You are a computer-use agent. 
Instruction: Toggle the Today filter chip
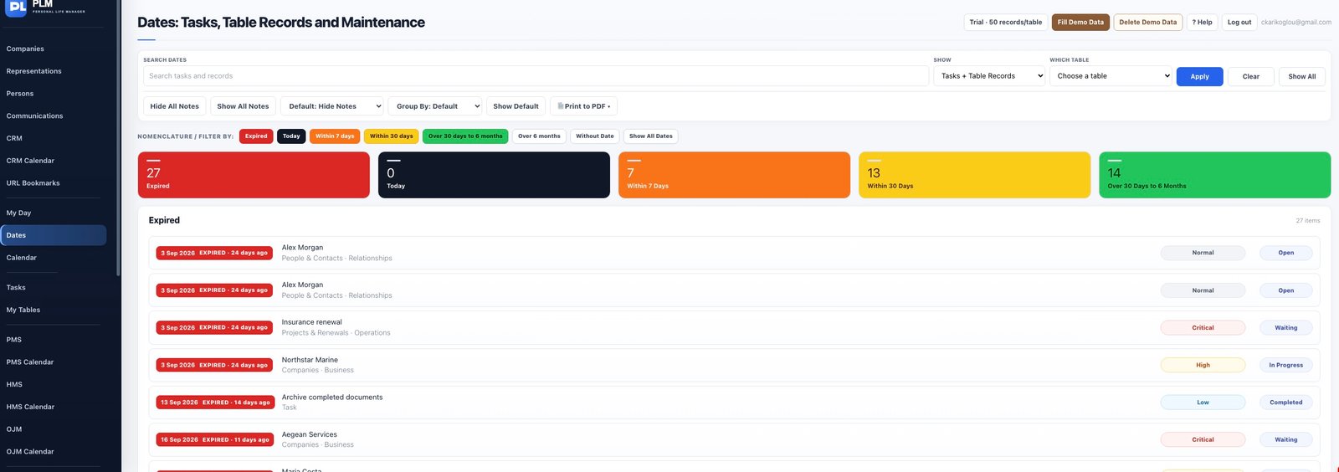[x=291, y=136]
